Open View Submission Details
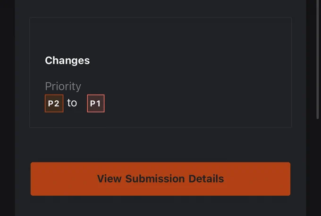Screen dimensions: 321x216 point(160,179)
